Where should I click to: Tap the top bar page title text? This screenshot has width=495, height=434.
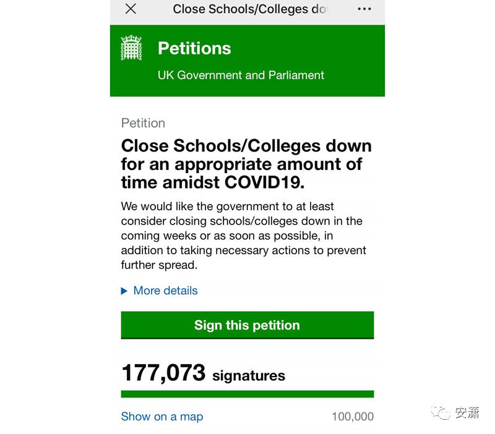point(250,9)
